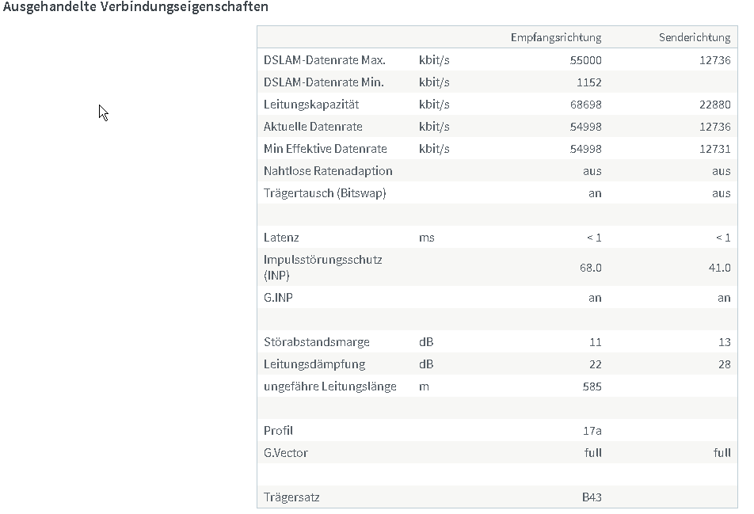Click the Trägertausch (Bitswap) label
This screenshot has width=754, height=514.
pyautogui.click(x=325, y=192)
